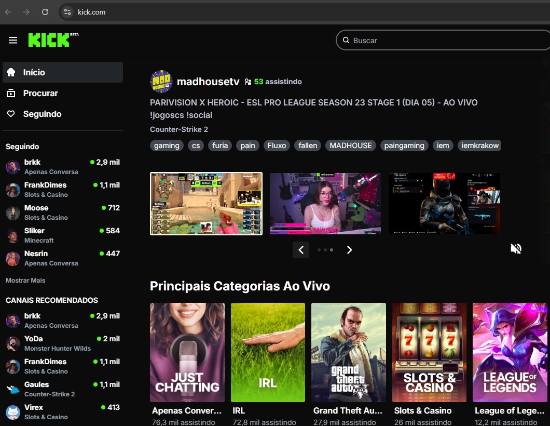Screen dimensions: 550x426
Task: Open site information icon in address bar
Action: 67,12
